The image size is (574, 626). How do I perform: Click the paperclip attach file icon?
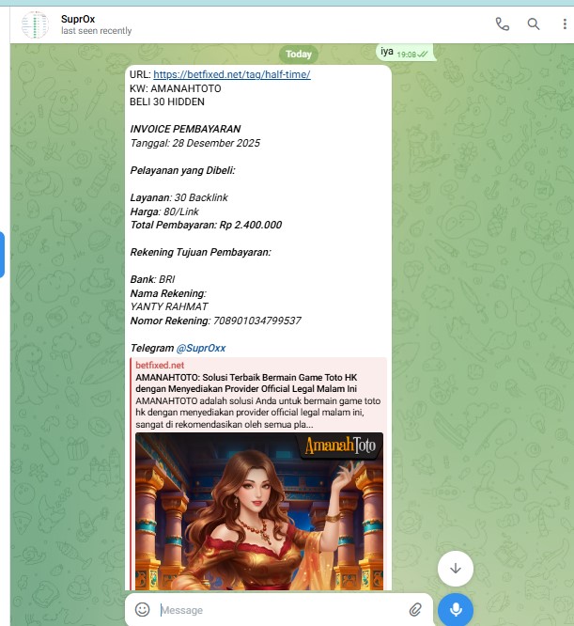point(415,610)
